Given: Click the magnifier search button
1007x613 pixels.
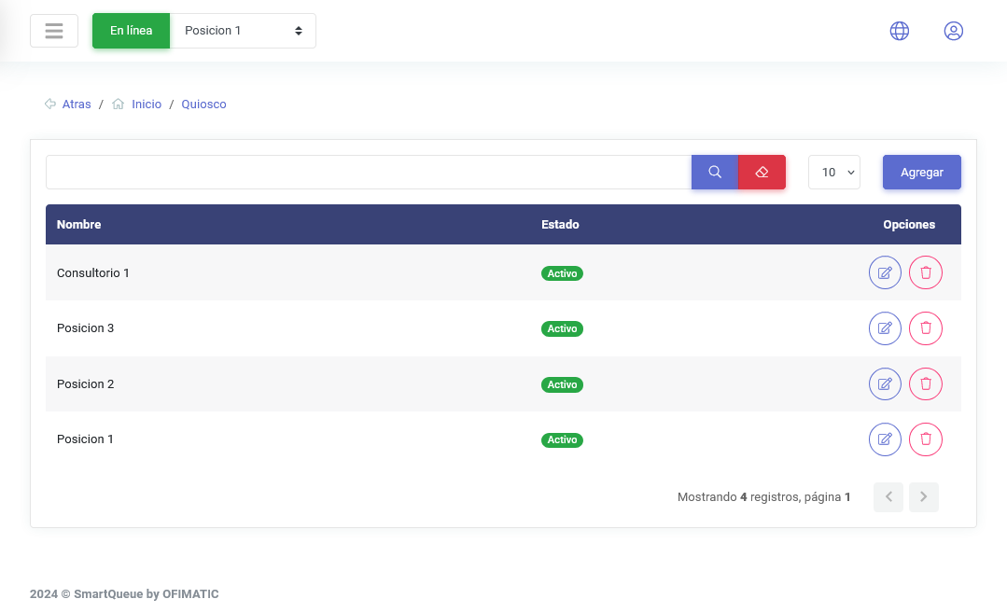Looking at the screenshot, I should click(x=715, y=173).
